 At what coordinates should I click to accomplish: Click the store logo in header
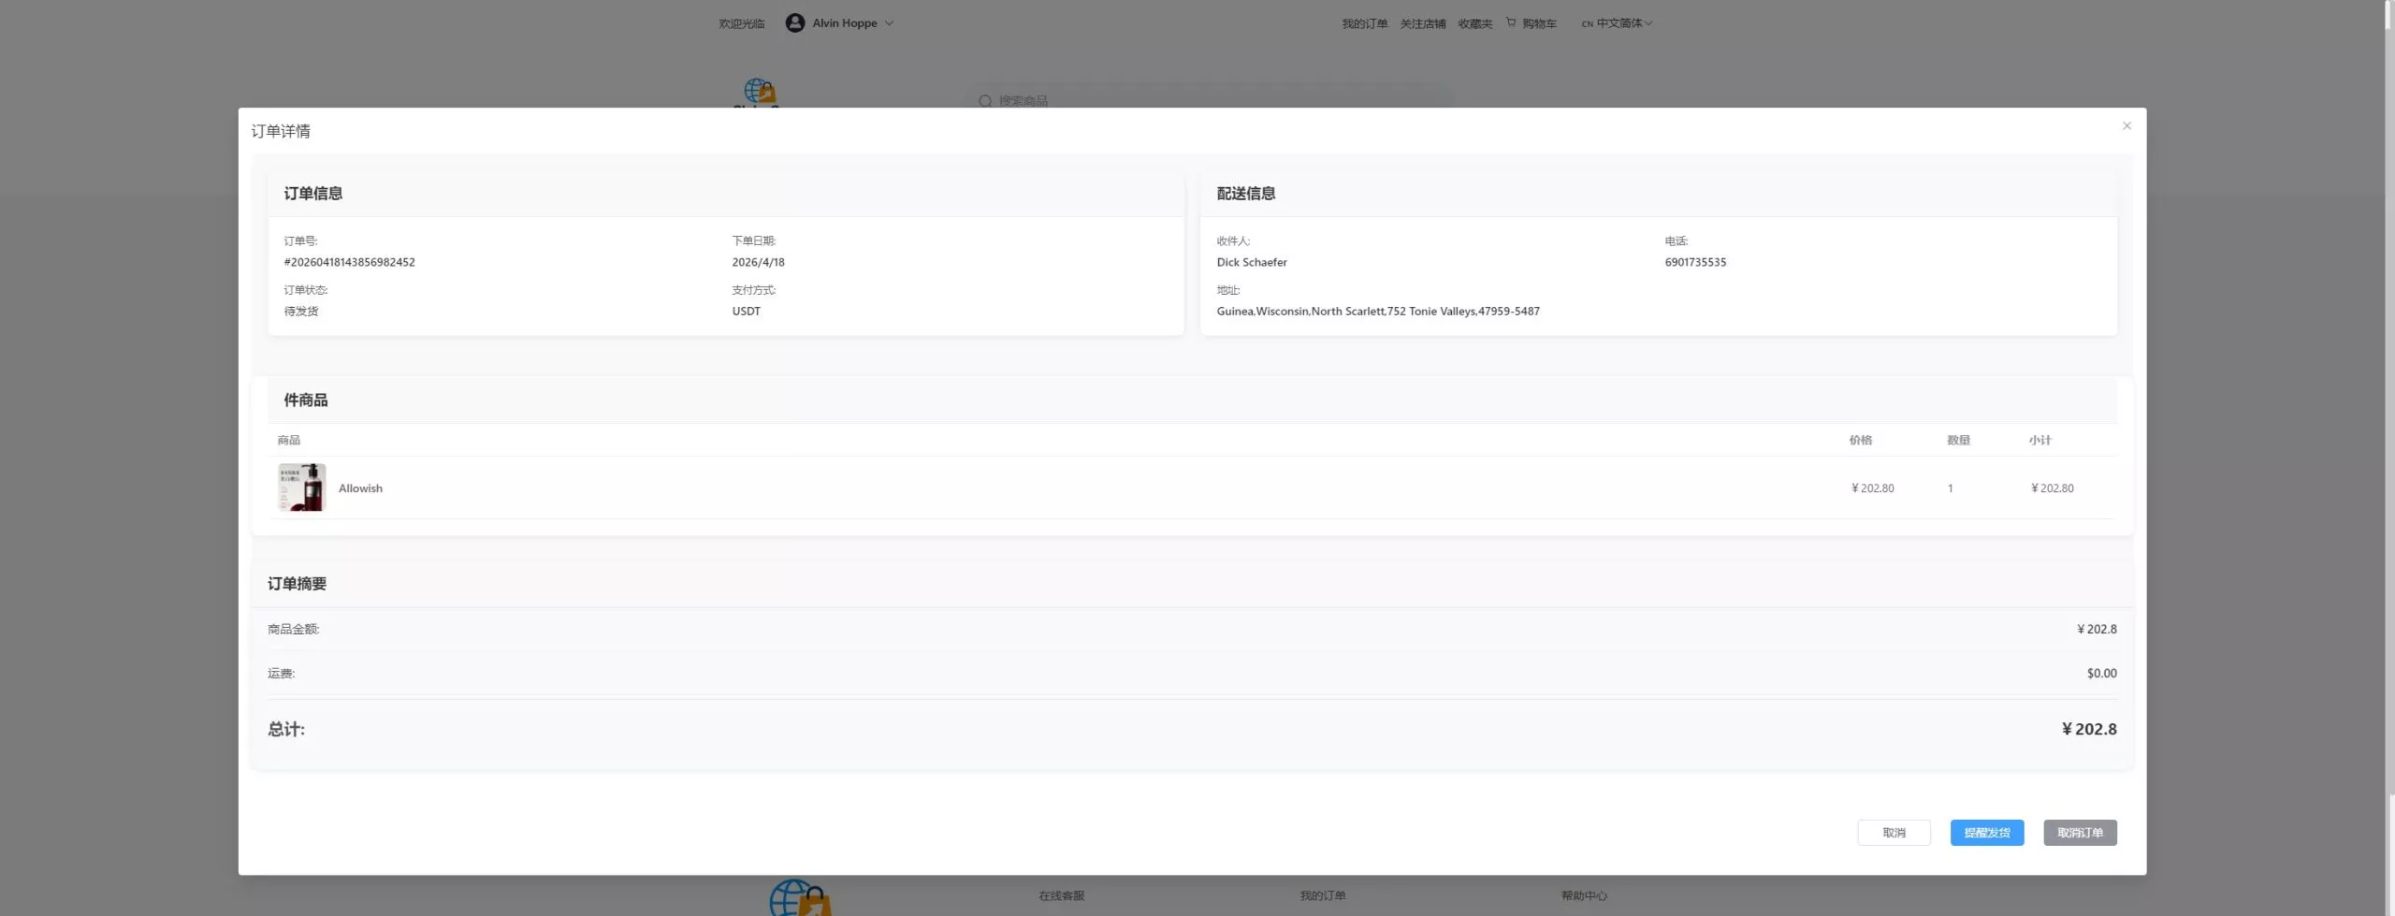[x=759, y=93]
